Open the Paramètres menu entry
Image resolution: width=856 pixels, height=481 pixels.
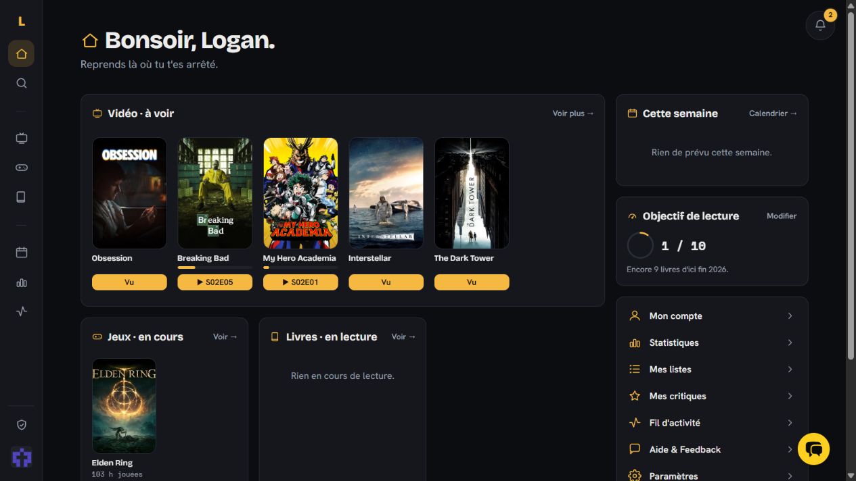pyautogui.click(x=712, y=476)
